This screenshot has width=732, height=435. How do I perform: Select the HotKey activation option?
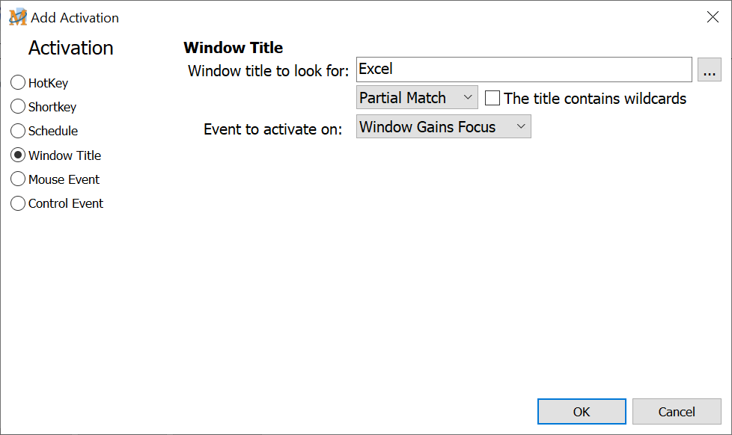tap(18, 83)
